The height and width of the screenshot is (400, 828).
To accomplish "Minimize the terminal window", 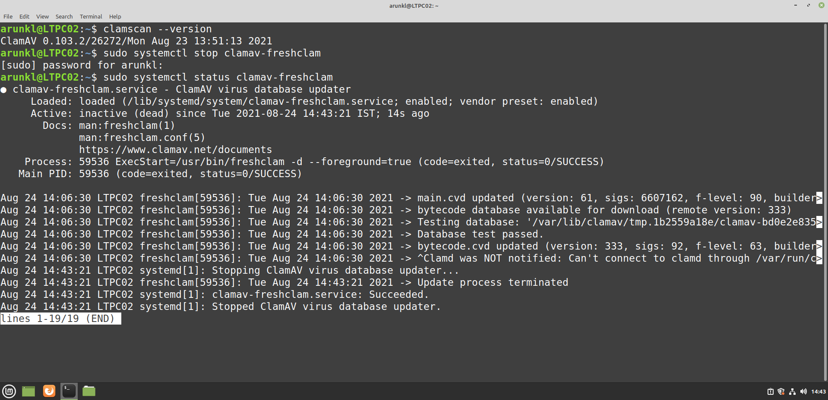I will tap(795, 5).
